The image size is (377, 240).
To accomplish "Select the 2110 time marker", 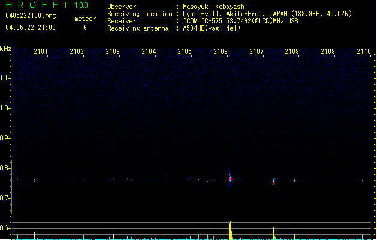I will 364,51.
